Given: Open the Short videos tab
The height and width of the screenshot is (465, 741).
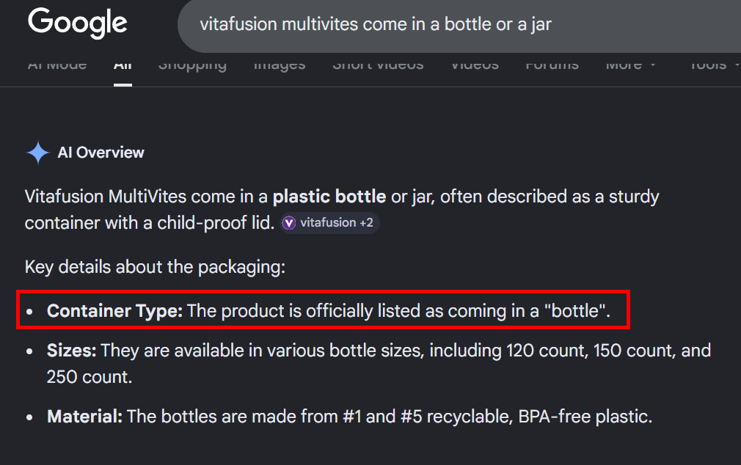Looking at the screenshot, I should click(378, 65).
